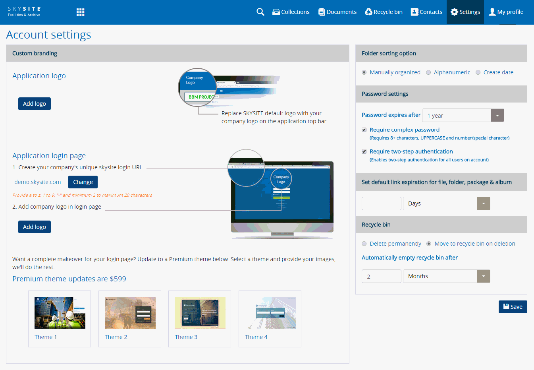534x370 pixels.
Task: Navigate to Contacts in the top bar
Action: [x=426, y=12]
